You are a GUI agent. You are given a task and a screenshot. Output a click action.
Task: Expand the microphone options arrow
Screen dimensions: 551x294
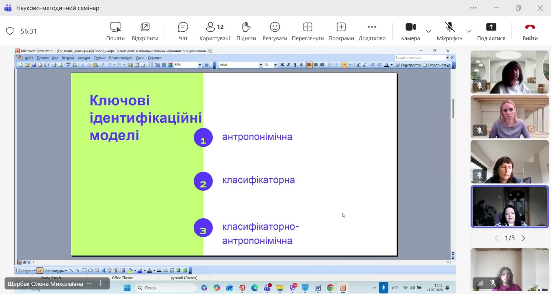[x=469, y=31]
